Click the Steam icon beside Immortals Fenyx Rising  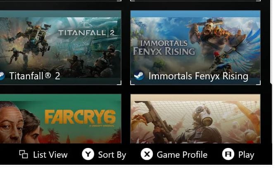click(x=139, y=76)
